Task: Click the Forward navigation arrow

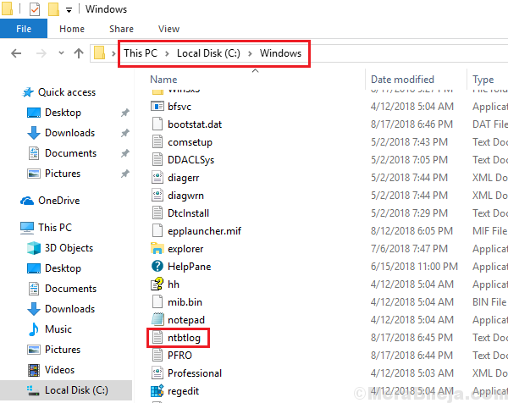Action: click(x=41, y=53)
